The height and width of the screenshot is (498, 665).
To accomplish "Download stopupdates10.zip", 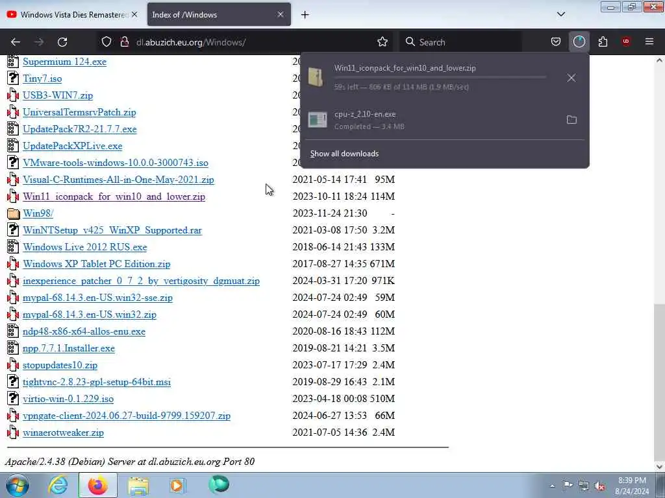I will pos(60,365).
